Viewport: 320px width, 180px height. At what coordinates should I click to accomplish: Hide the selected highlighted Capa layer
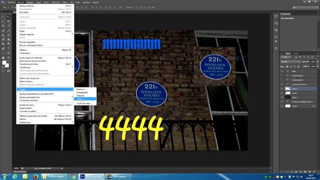pyautogui.click(x=282, y=89)
